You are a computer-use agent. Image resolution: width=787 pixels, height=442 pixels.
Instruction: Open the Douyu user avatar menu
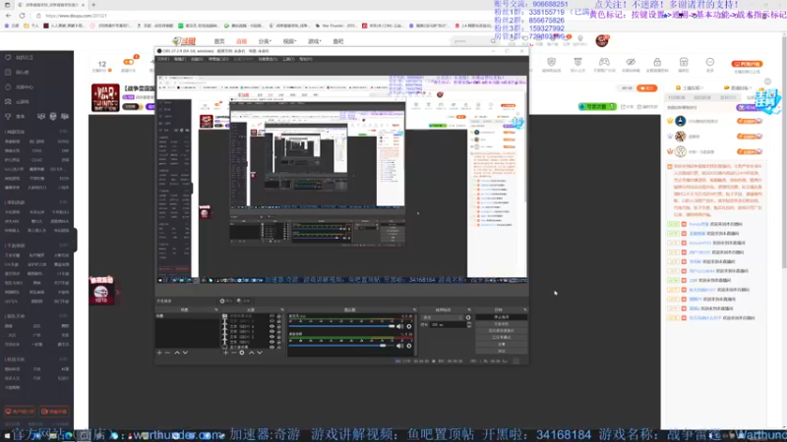[x=602, y=40]
